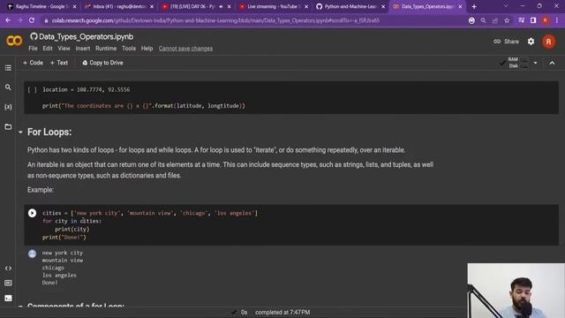Screen dimensions: 565x318
Task: Click the For Loops heading text
Action: point(49,132)
